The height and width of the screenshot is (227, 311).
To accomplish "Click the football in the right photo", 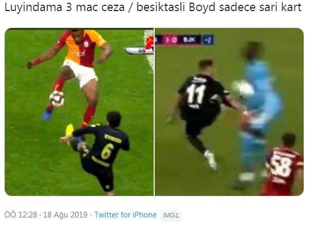I will (243, 88).
